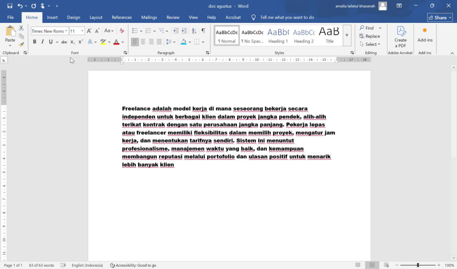The image size is (457, 269).
Task: Open the Add-ins button
Action: click(425, 34)
